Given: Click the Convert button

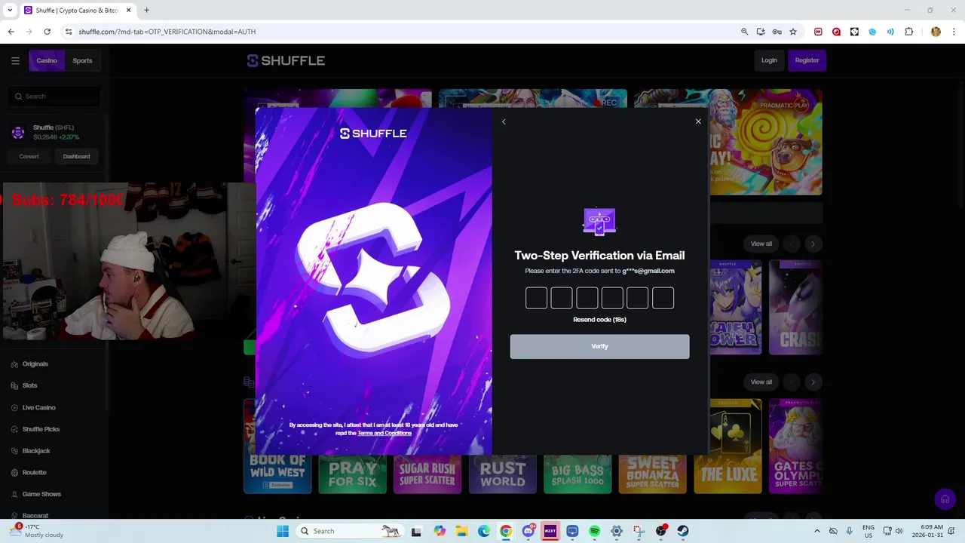Looking at the screenshot, I should click(29, 156).
